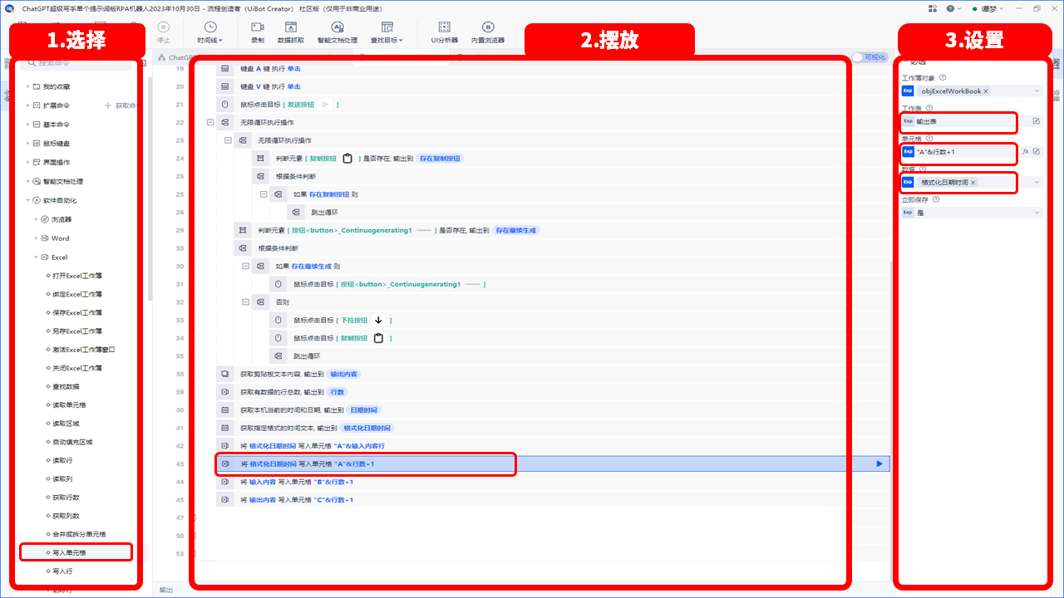
Task: Collapse the Excel command group
Action: pos(36,257)
